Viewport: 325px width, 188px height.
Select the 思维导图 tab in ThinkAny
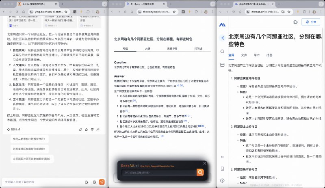tap(172, 48)
